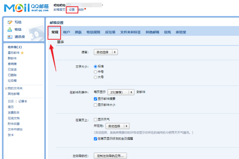
Task: Expand the 我的文件夹 tree node
Action: tap(6, 88)
